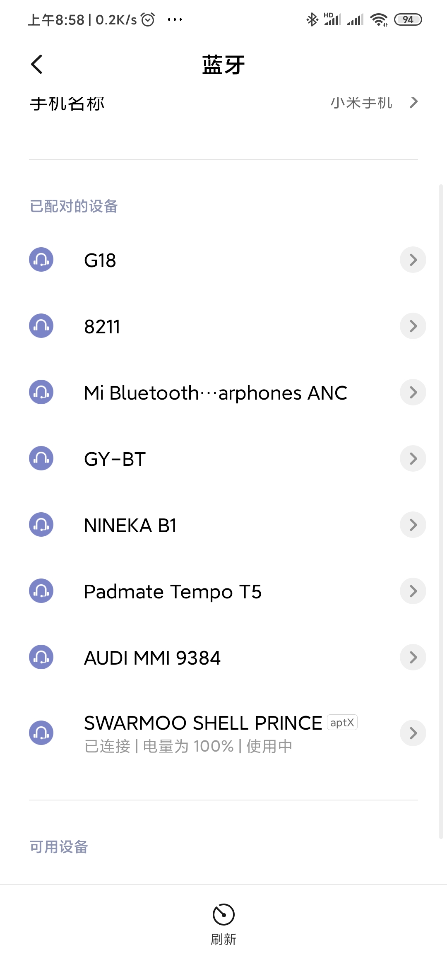Image resolution: width=447 pixels, height=969 pixels.
Task: Tap the 小米手机 phone name value
Action: click(361, 103)
